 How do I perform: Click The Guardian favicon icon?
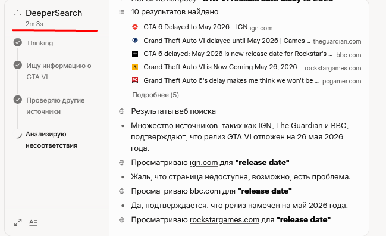point(135,41)
